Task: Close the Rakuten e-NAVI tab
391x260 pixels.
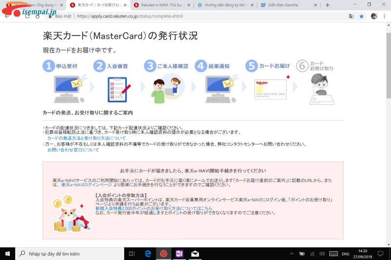Action: click(x=189, y=5)
